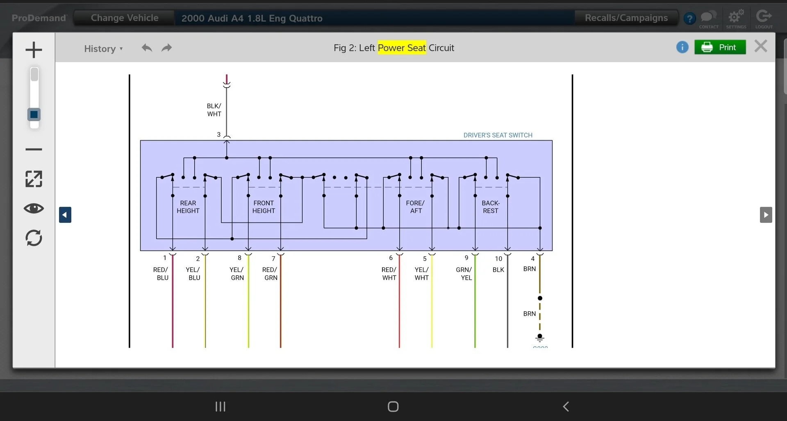Expand the right panel arrow
787x421 pixels.
pos(766,215)
